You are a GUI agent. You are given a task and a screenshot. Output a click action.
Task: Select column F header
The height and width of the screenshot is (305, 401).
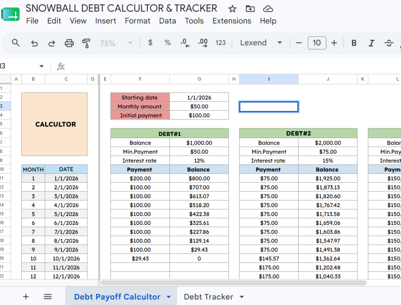click(140, 79)
